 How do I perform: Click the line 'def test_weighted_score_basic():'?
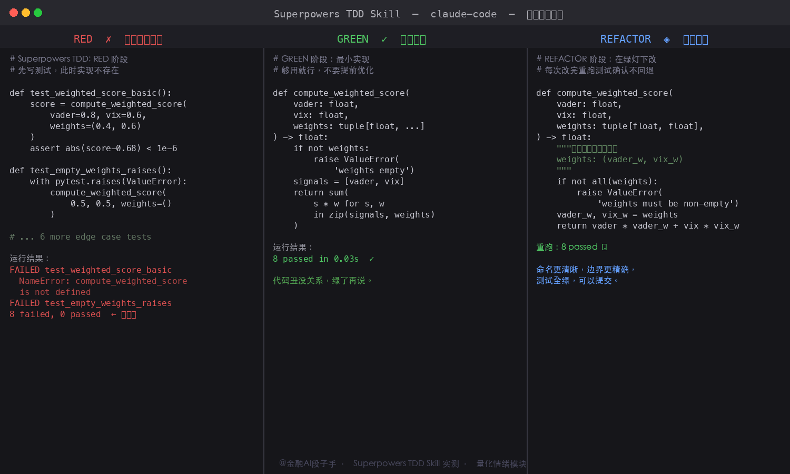(x=91, y=93)
